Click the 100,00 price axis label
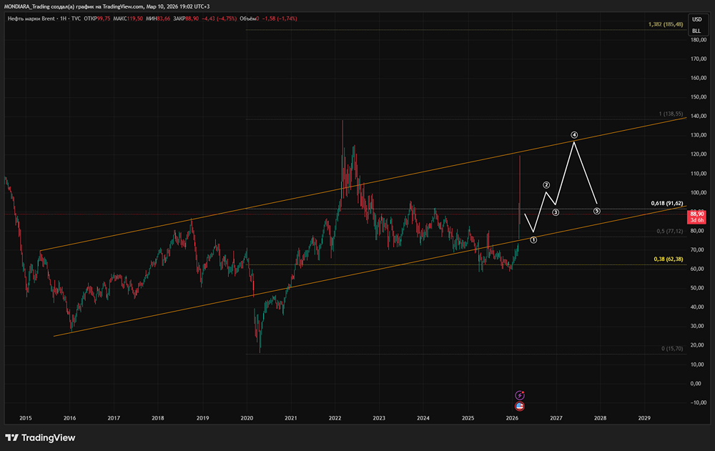The width and height of the screenshot is (715, 451). tap(699, 193)
